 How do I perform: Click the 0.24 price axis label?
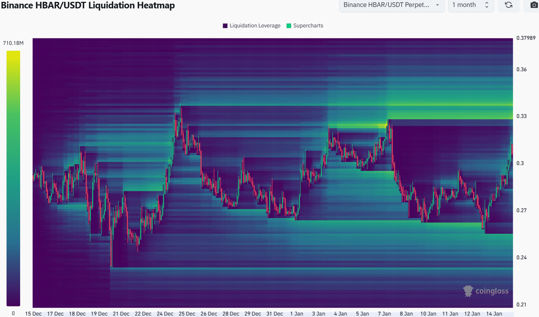tap(521, 257)
